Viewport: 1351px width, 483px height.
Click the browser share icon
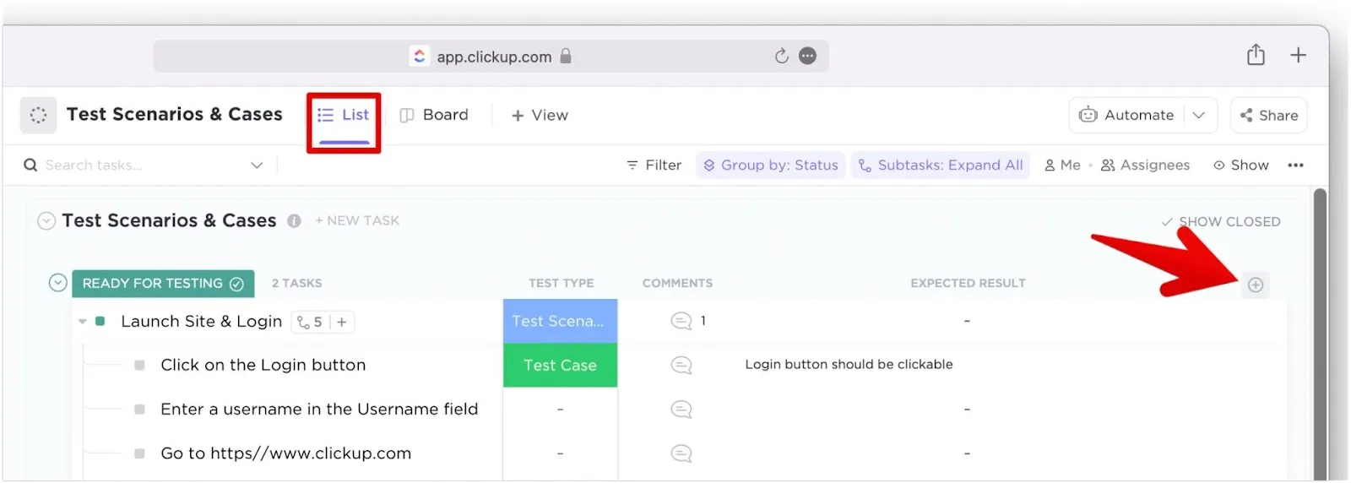click(1256, 56)
